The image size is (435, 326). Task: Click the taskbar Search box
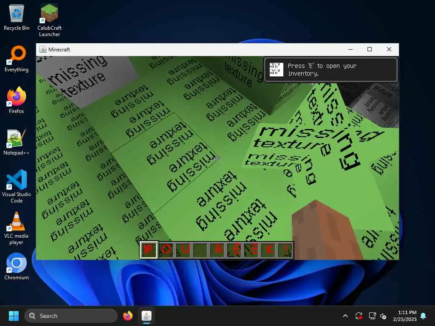(71, 316)
